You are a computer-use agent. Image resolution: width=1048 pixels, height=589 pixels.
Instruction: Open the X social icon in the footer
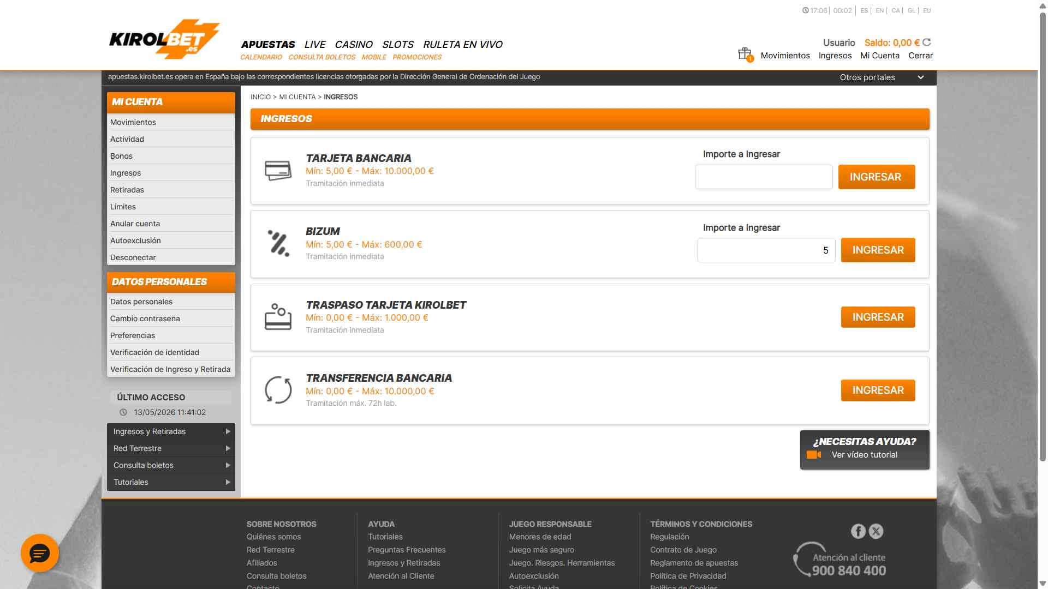coord(876,531)
